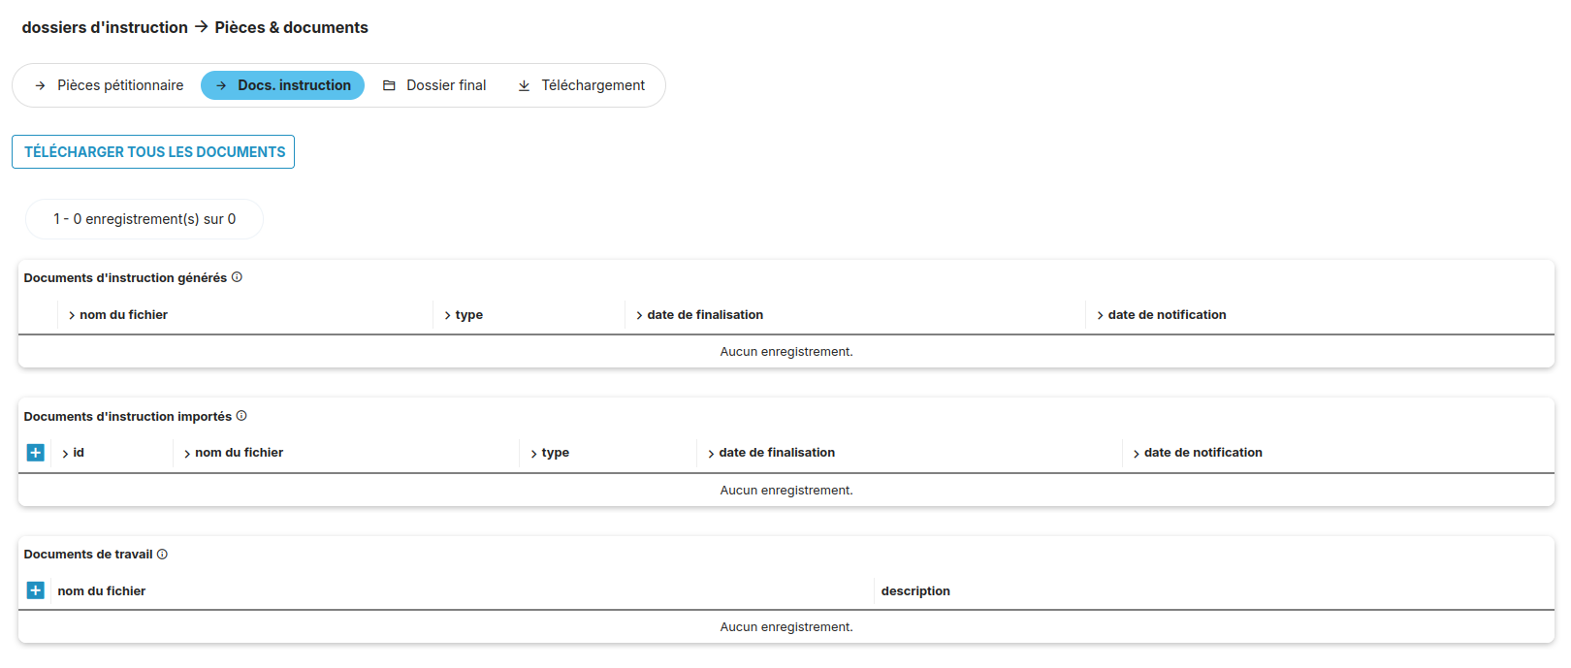Viewport: 1571px width, 668px height.
Task: Open the Pièces pétitionnaire tab
Action: (x=119, y=85)
